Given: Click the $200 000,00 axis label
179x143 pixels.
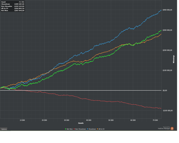Looking at the screenshot, I should (167, 50).
